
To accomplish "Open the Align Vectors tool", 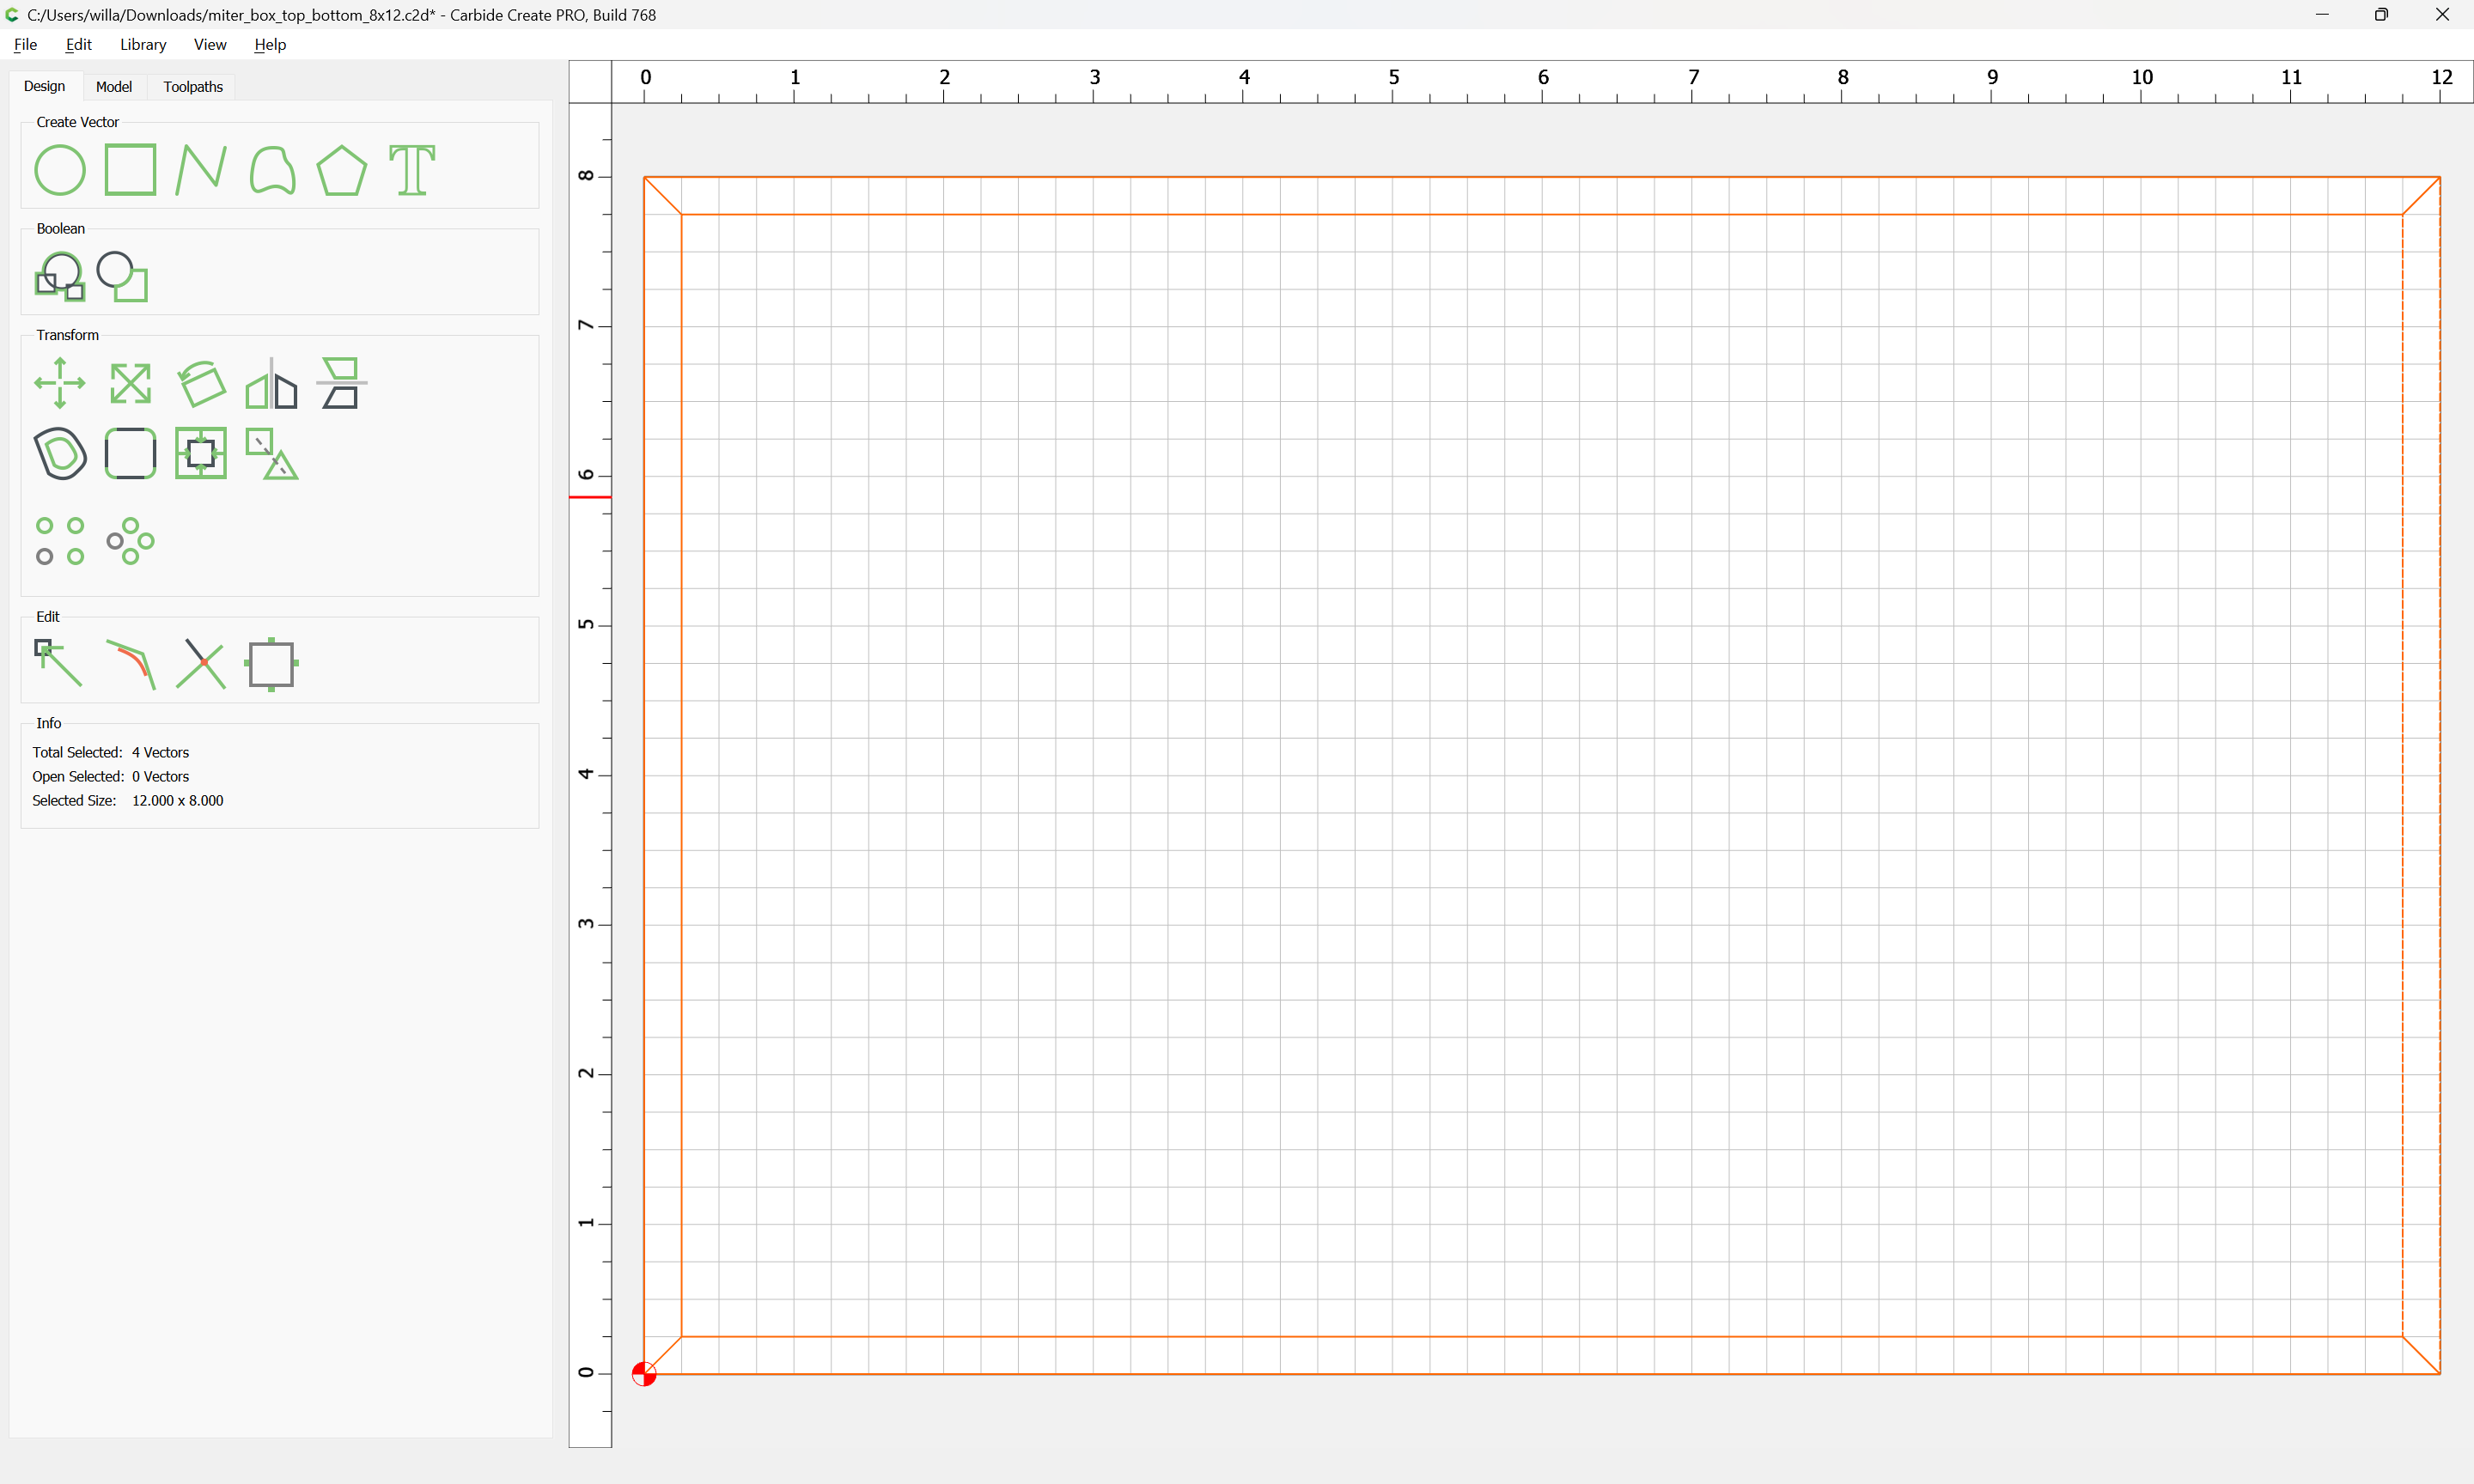I will (x=201, y=454).
